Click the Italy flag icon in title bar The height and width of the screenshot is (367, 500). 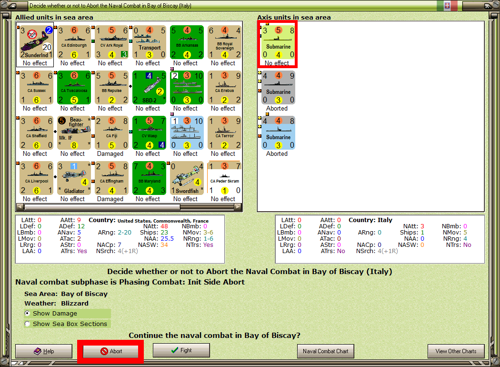(447, 5)
